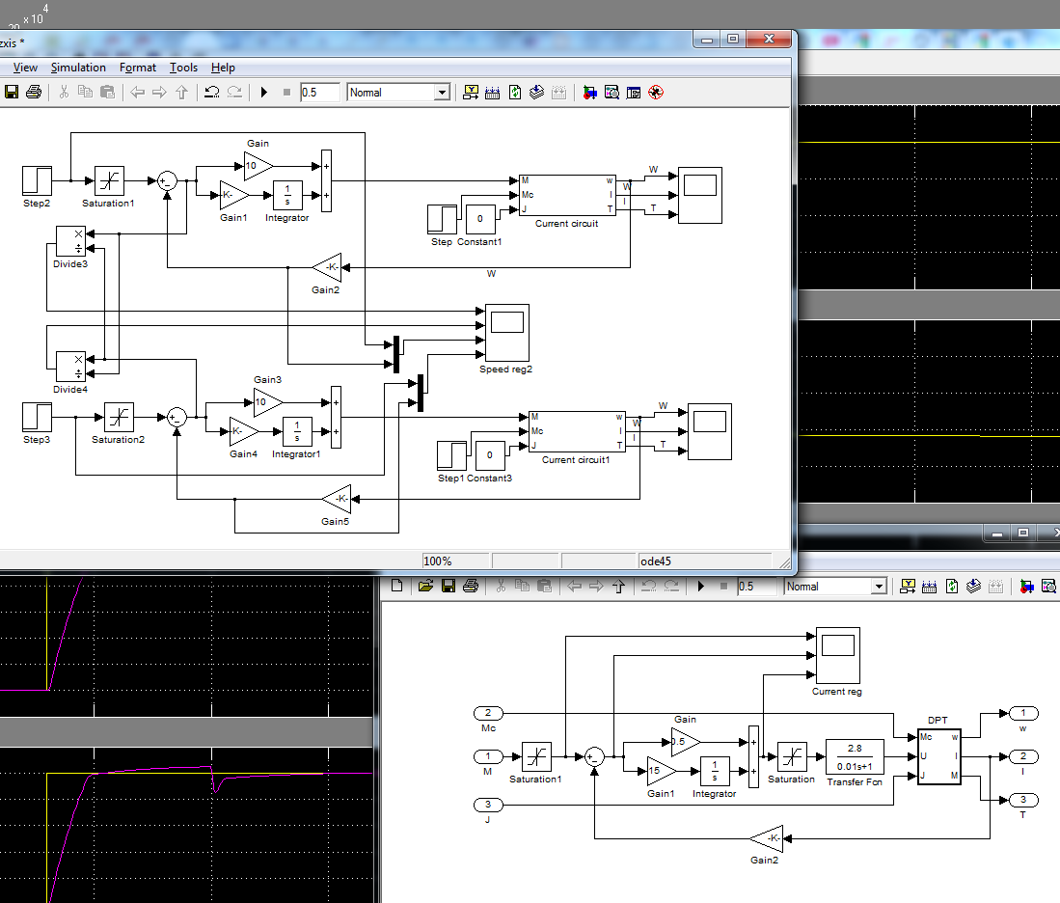The image size is (1060, 903).
Task: Click stop time field in upper toolbar
Action: coord(319,93)
